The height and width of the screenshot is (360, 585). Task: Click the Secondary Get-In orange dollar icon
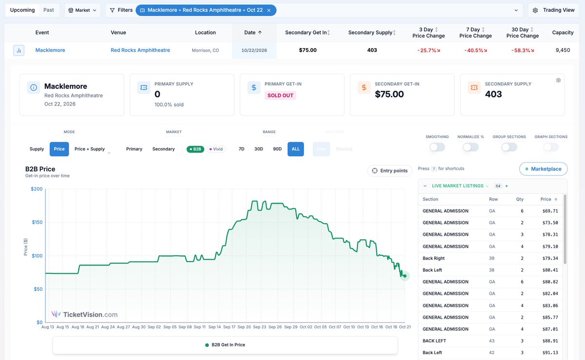364,88
